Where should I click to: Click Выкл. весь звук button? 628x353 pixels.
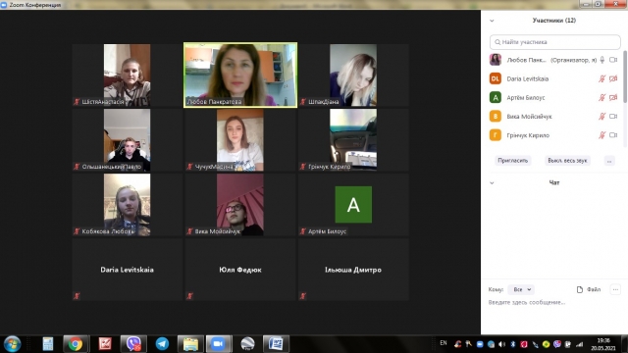(567, 161)
